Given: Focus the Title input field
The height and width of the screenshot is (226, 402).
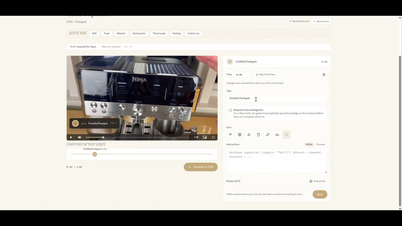Looking at the screenshot, I should click(x=276, y=98).
